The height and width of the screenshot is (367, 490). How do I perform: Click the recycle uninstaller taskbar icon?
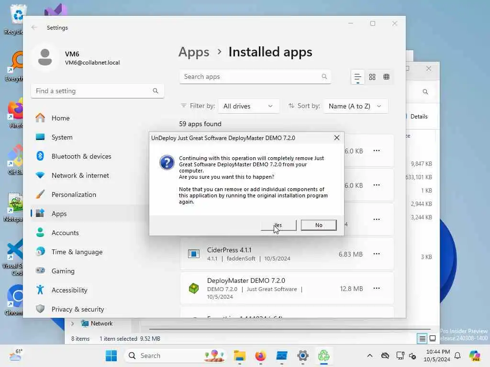click(324, 356)
